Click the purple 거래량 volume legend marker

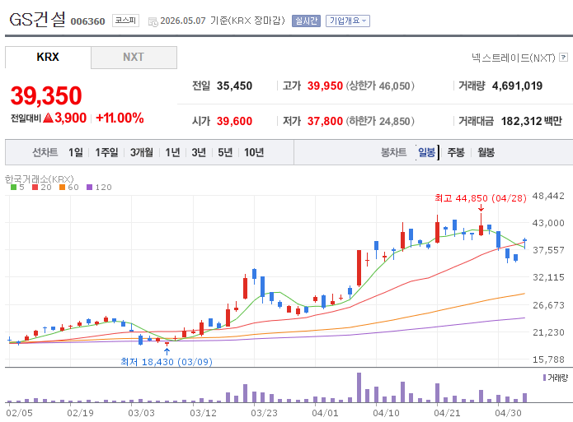(x=544, y=378)
